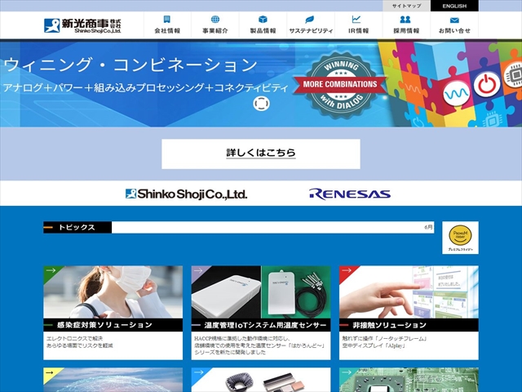Open the サステナビリティ menu
Image resolution: width=522 pixels, height=392 pixels.
311,25
